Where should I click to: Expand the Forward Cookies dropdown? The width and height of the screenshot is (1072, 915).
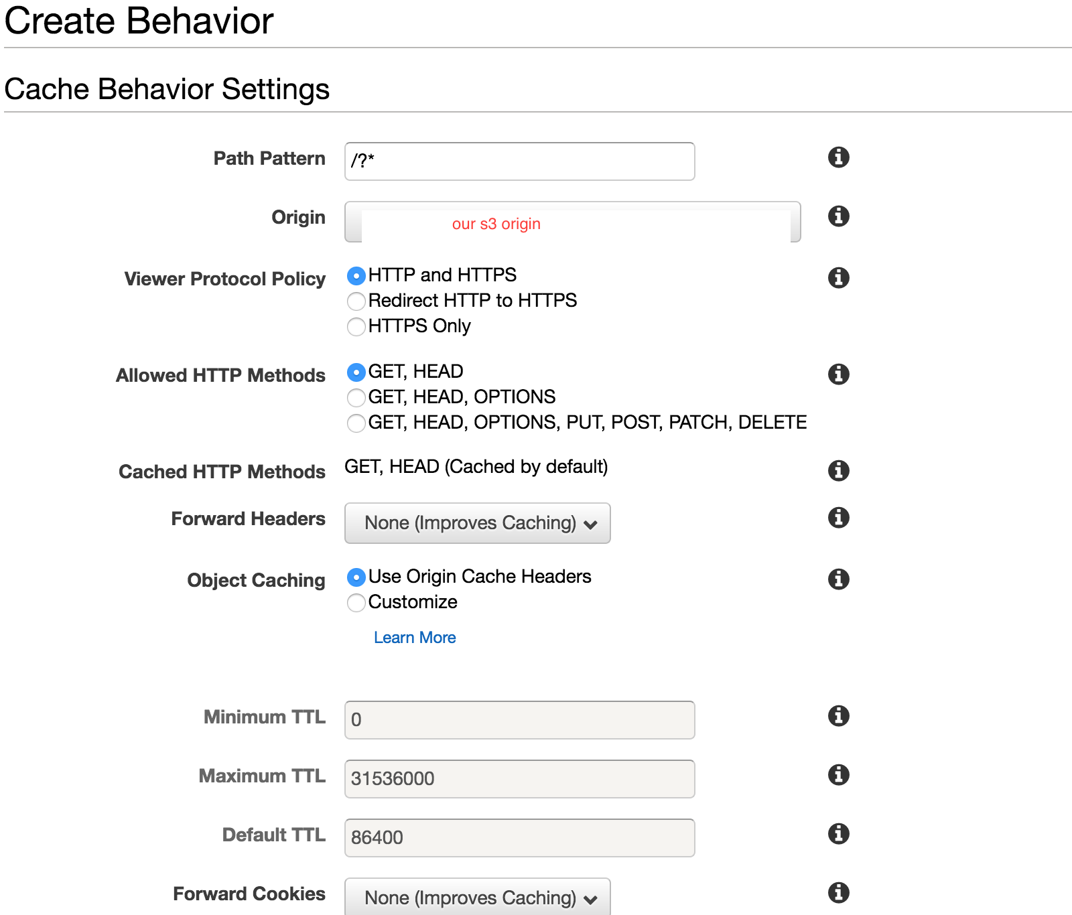click(x=477, y=897)
